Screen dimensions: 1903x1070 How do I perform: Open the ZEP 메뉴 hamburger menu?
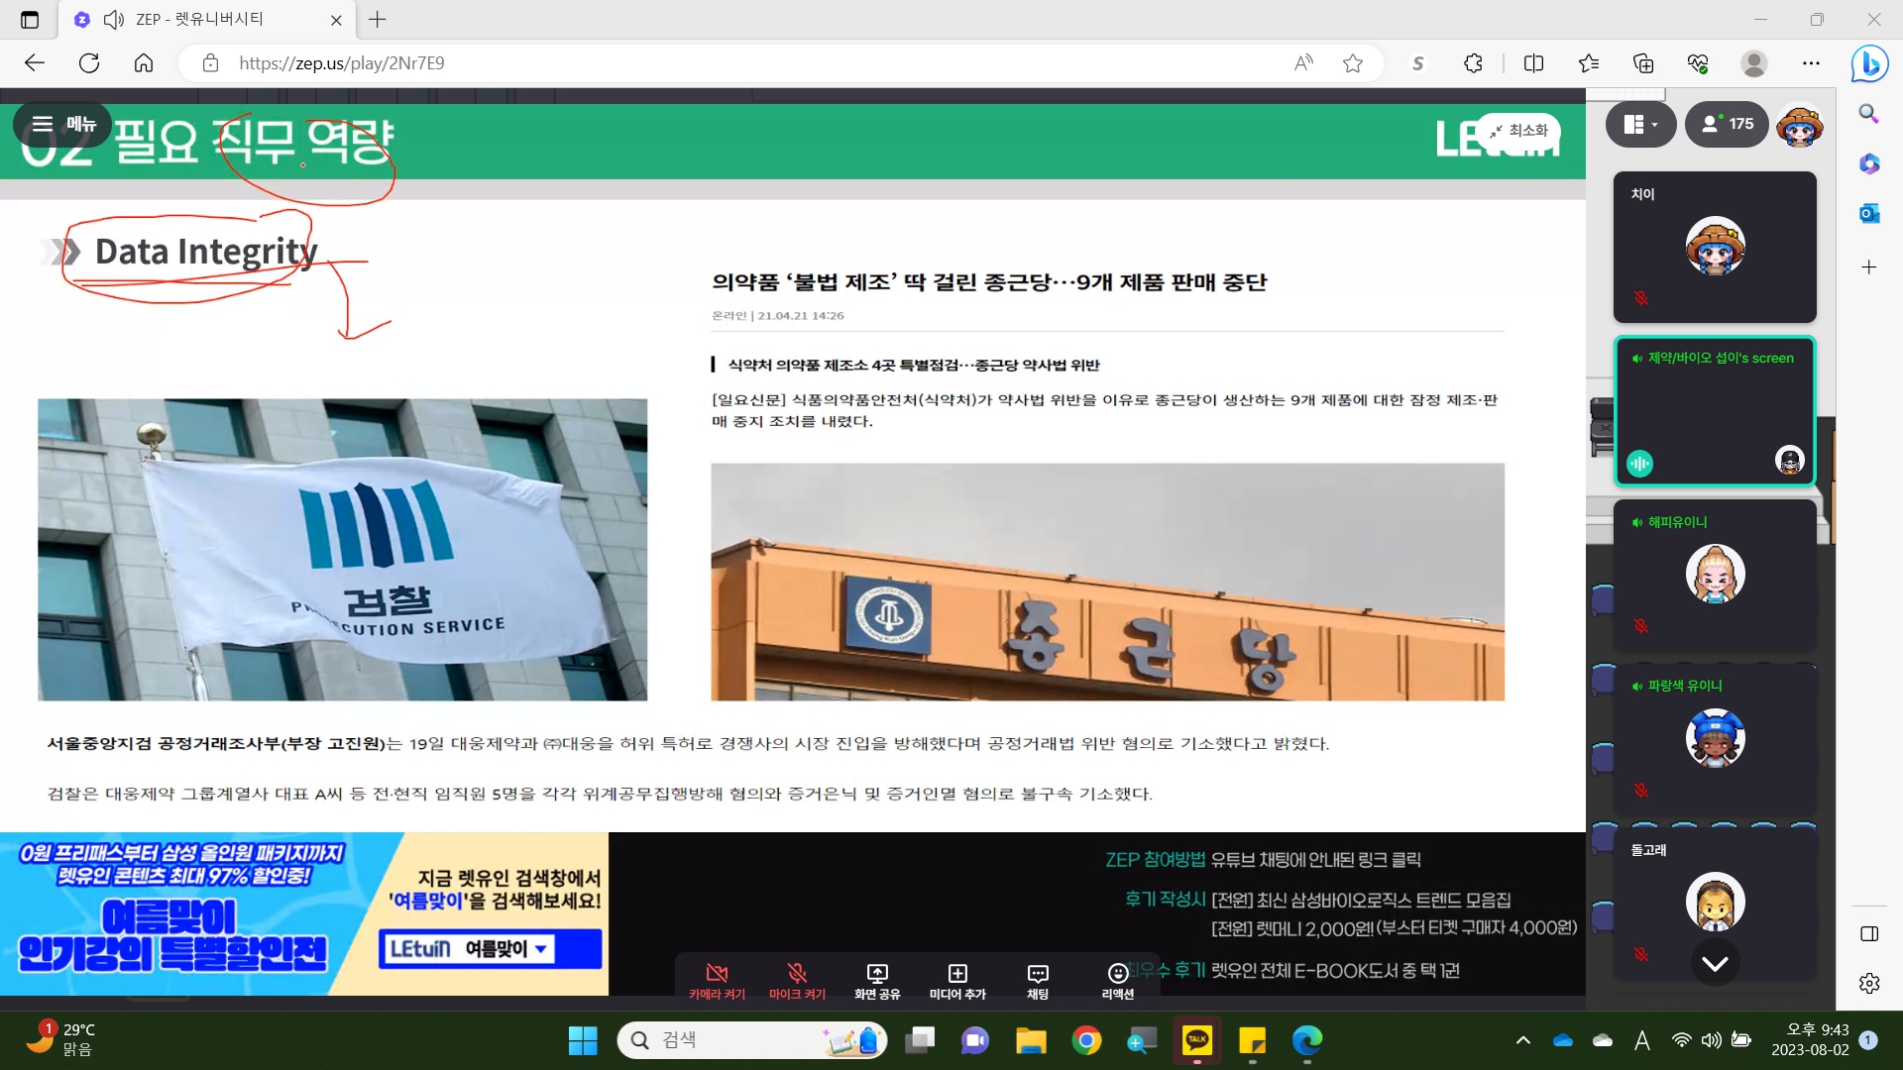[x=61, y=124]
